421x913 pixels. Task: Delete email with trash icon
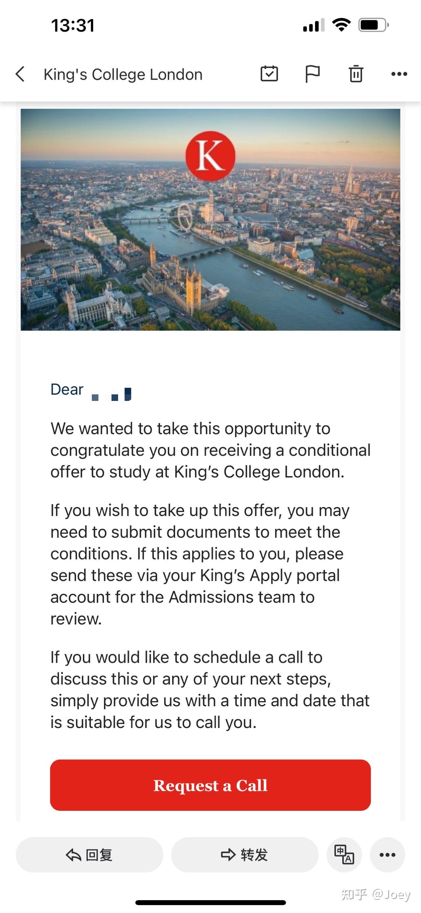click(x=356, y=74)
